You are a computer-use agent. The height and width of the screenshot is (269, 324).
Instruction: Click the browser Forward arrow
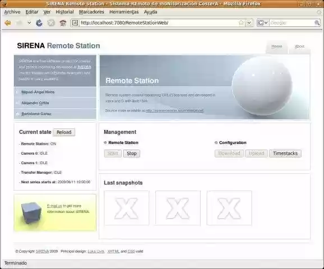(19, 23)
